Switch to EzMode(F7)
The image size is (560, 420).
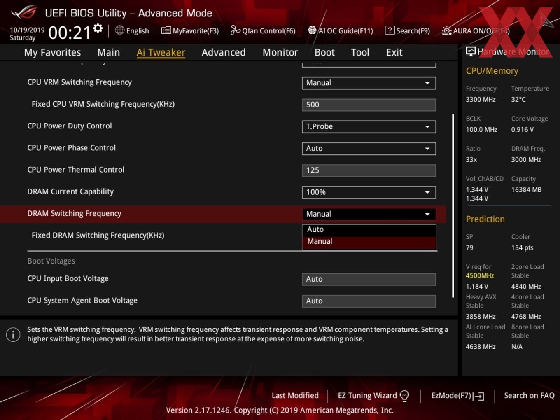[457, 396]
